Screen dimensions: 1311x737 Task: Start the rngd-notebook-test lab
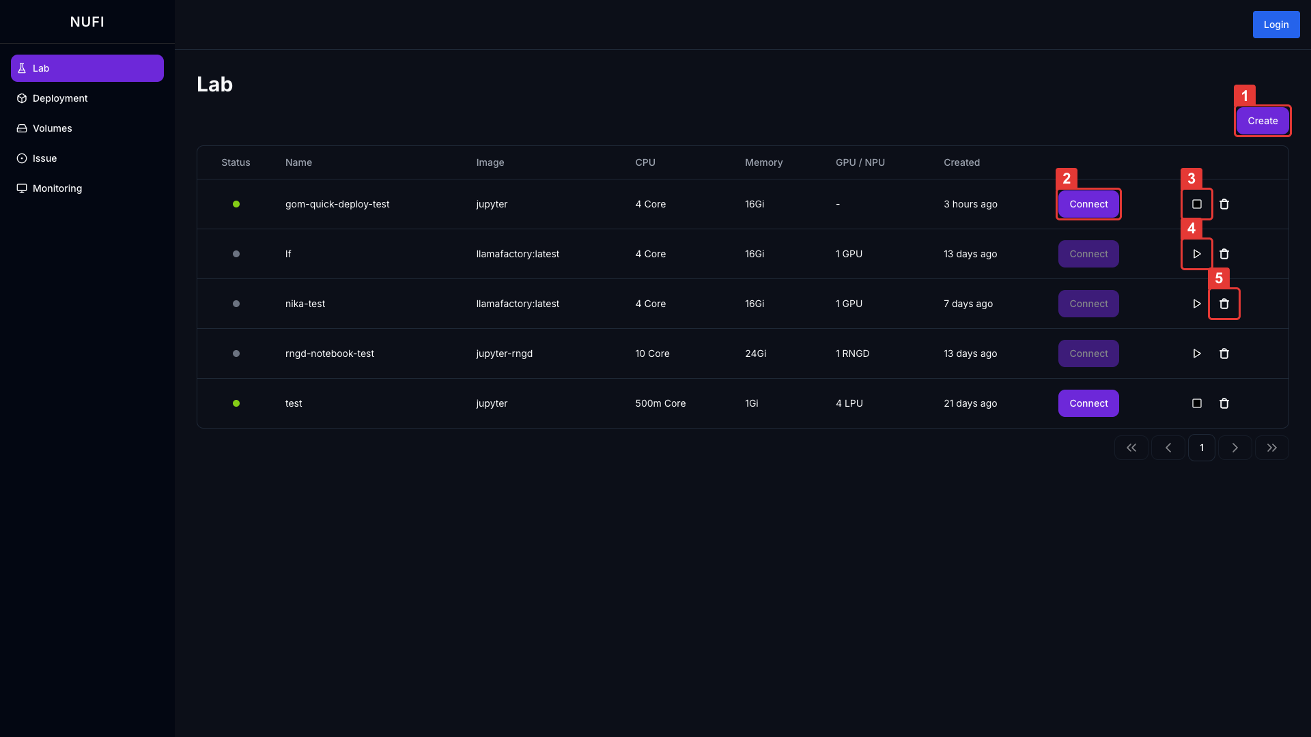[1196, 353]
